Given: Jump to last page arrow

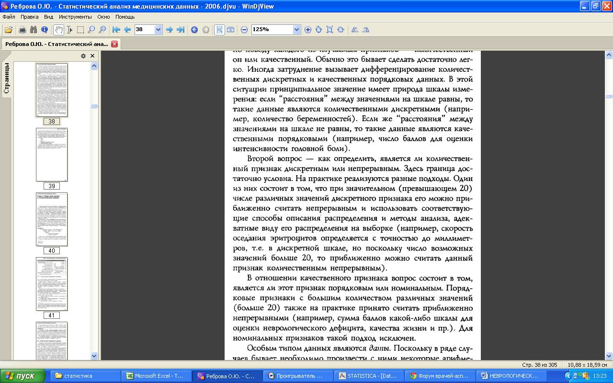Looking at the screenshot, I should 181,30.
